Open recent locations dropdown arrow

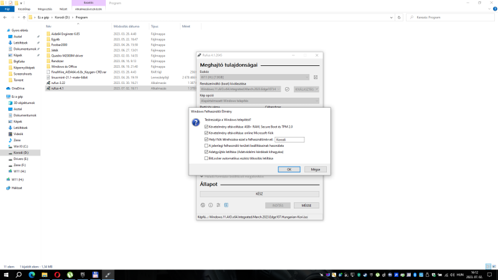click(19, 17)
